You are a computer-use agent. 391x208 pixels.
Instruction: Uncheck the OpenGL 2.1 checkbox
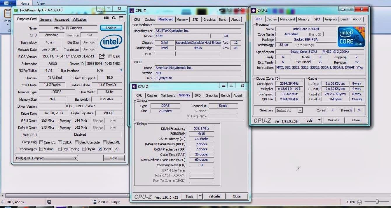coord(100,149)
